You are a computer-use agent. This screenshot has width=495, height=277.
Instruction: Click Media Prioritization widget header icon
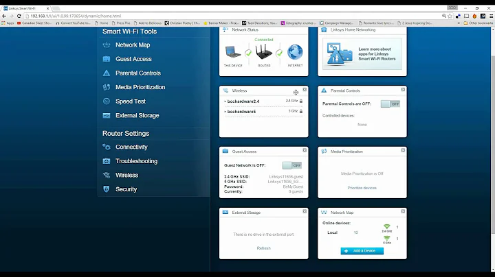(324, 152)
